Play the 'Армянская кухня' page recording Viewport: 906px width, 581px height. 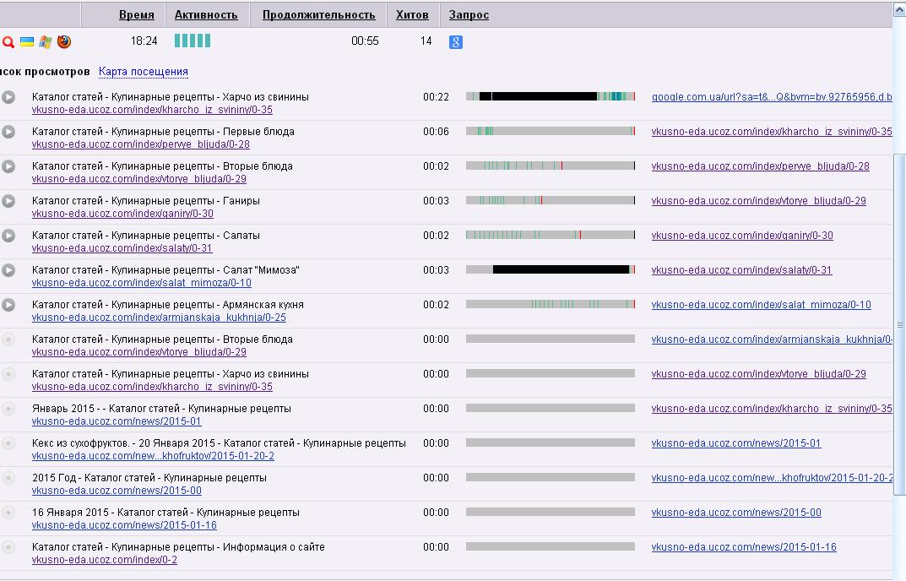[8, 305]
